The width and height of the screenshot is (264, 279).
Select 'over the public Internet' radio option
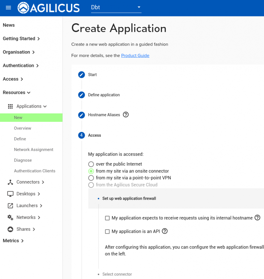point(91,164)
